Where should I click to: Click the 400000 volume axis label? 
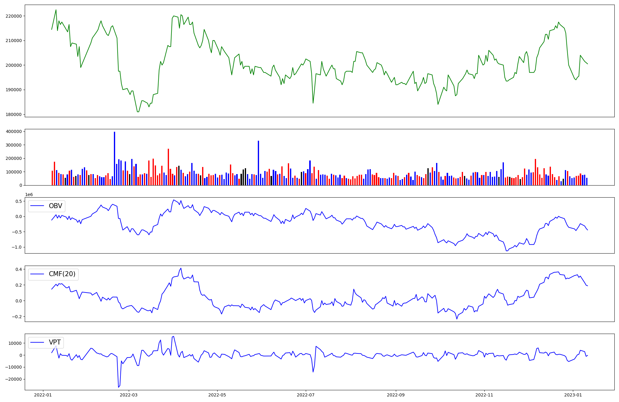pyautogui.click(x=14, y=131)
